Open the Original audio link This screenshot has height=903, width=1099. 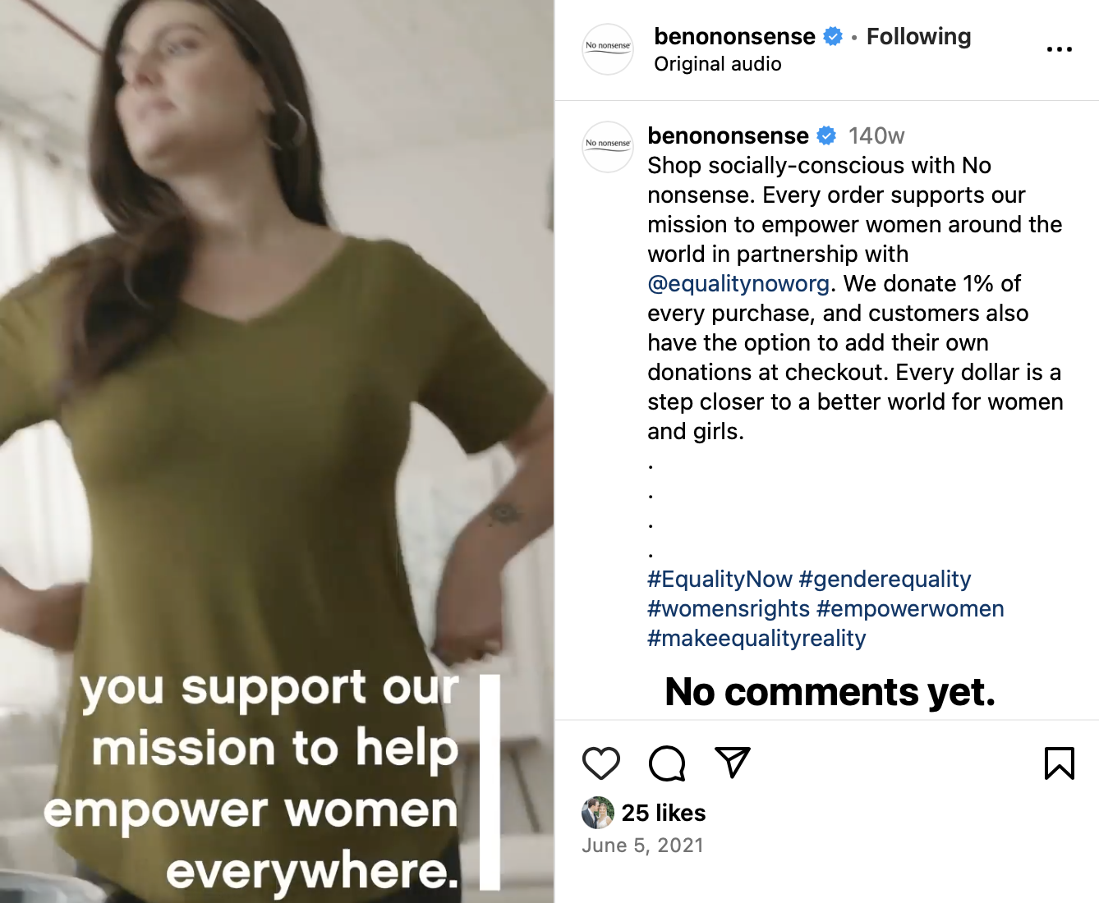[x=717, y=64]
